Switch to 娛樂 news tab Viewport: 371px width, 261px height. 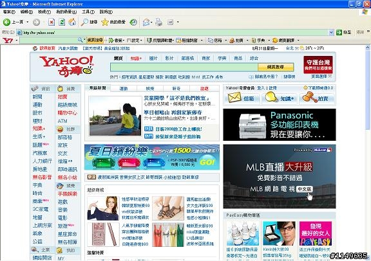click(150, 89)
